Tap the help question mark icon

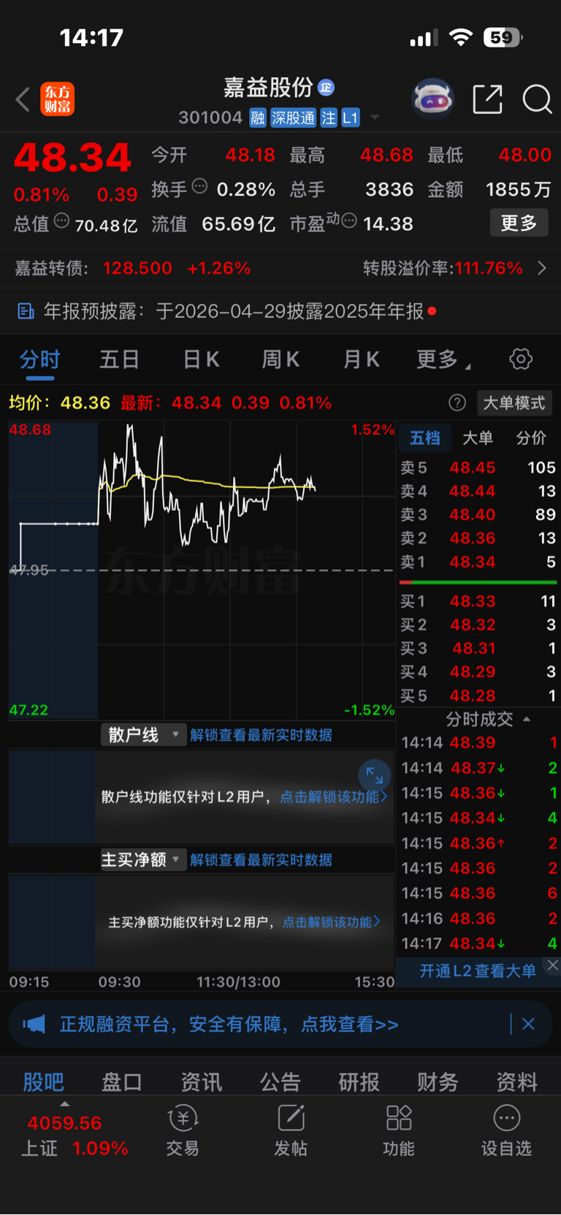click(x=457, y=403)
